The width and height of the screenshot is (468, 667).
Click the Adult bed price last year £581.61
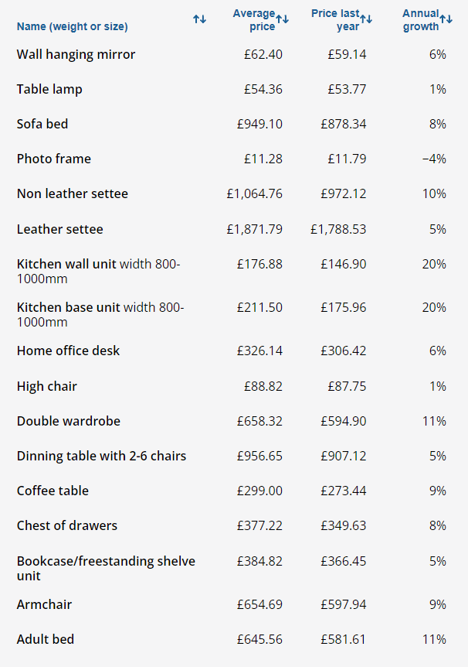[x=344, y=639]
